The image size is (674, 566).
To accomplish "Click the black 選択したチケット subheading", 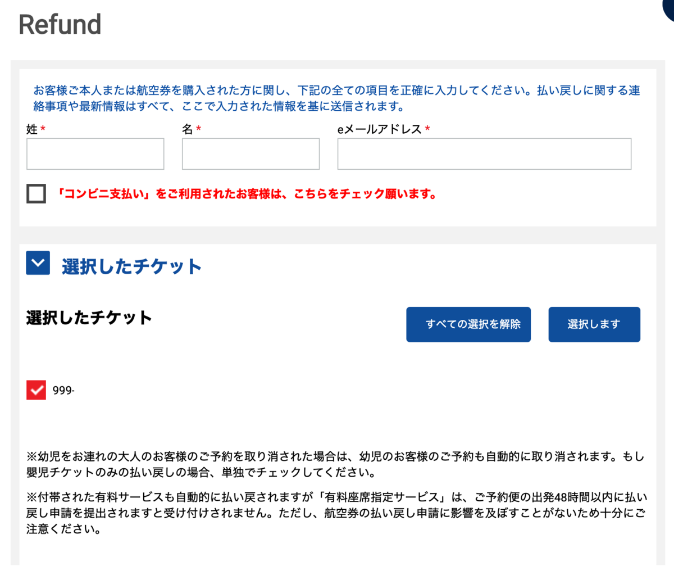I will click(89, 318).
